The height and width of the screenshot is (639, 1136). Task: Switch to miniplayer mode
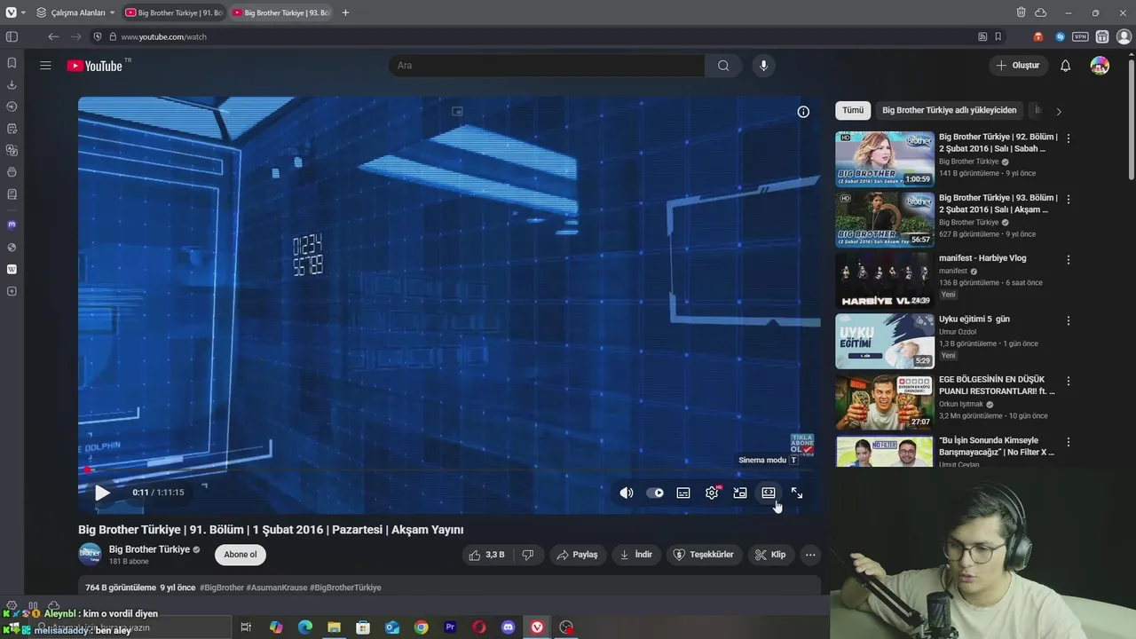[740, 493]
